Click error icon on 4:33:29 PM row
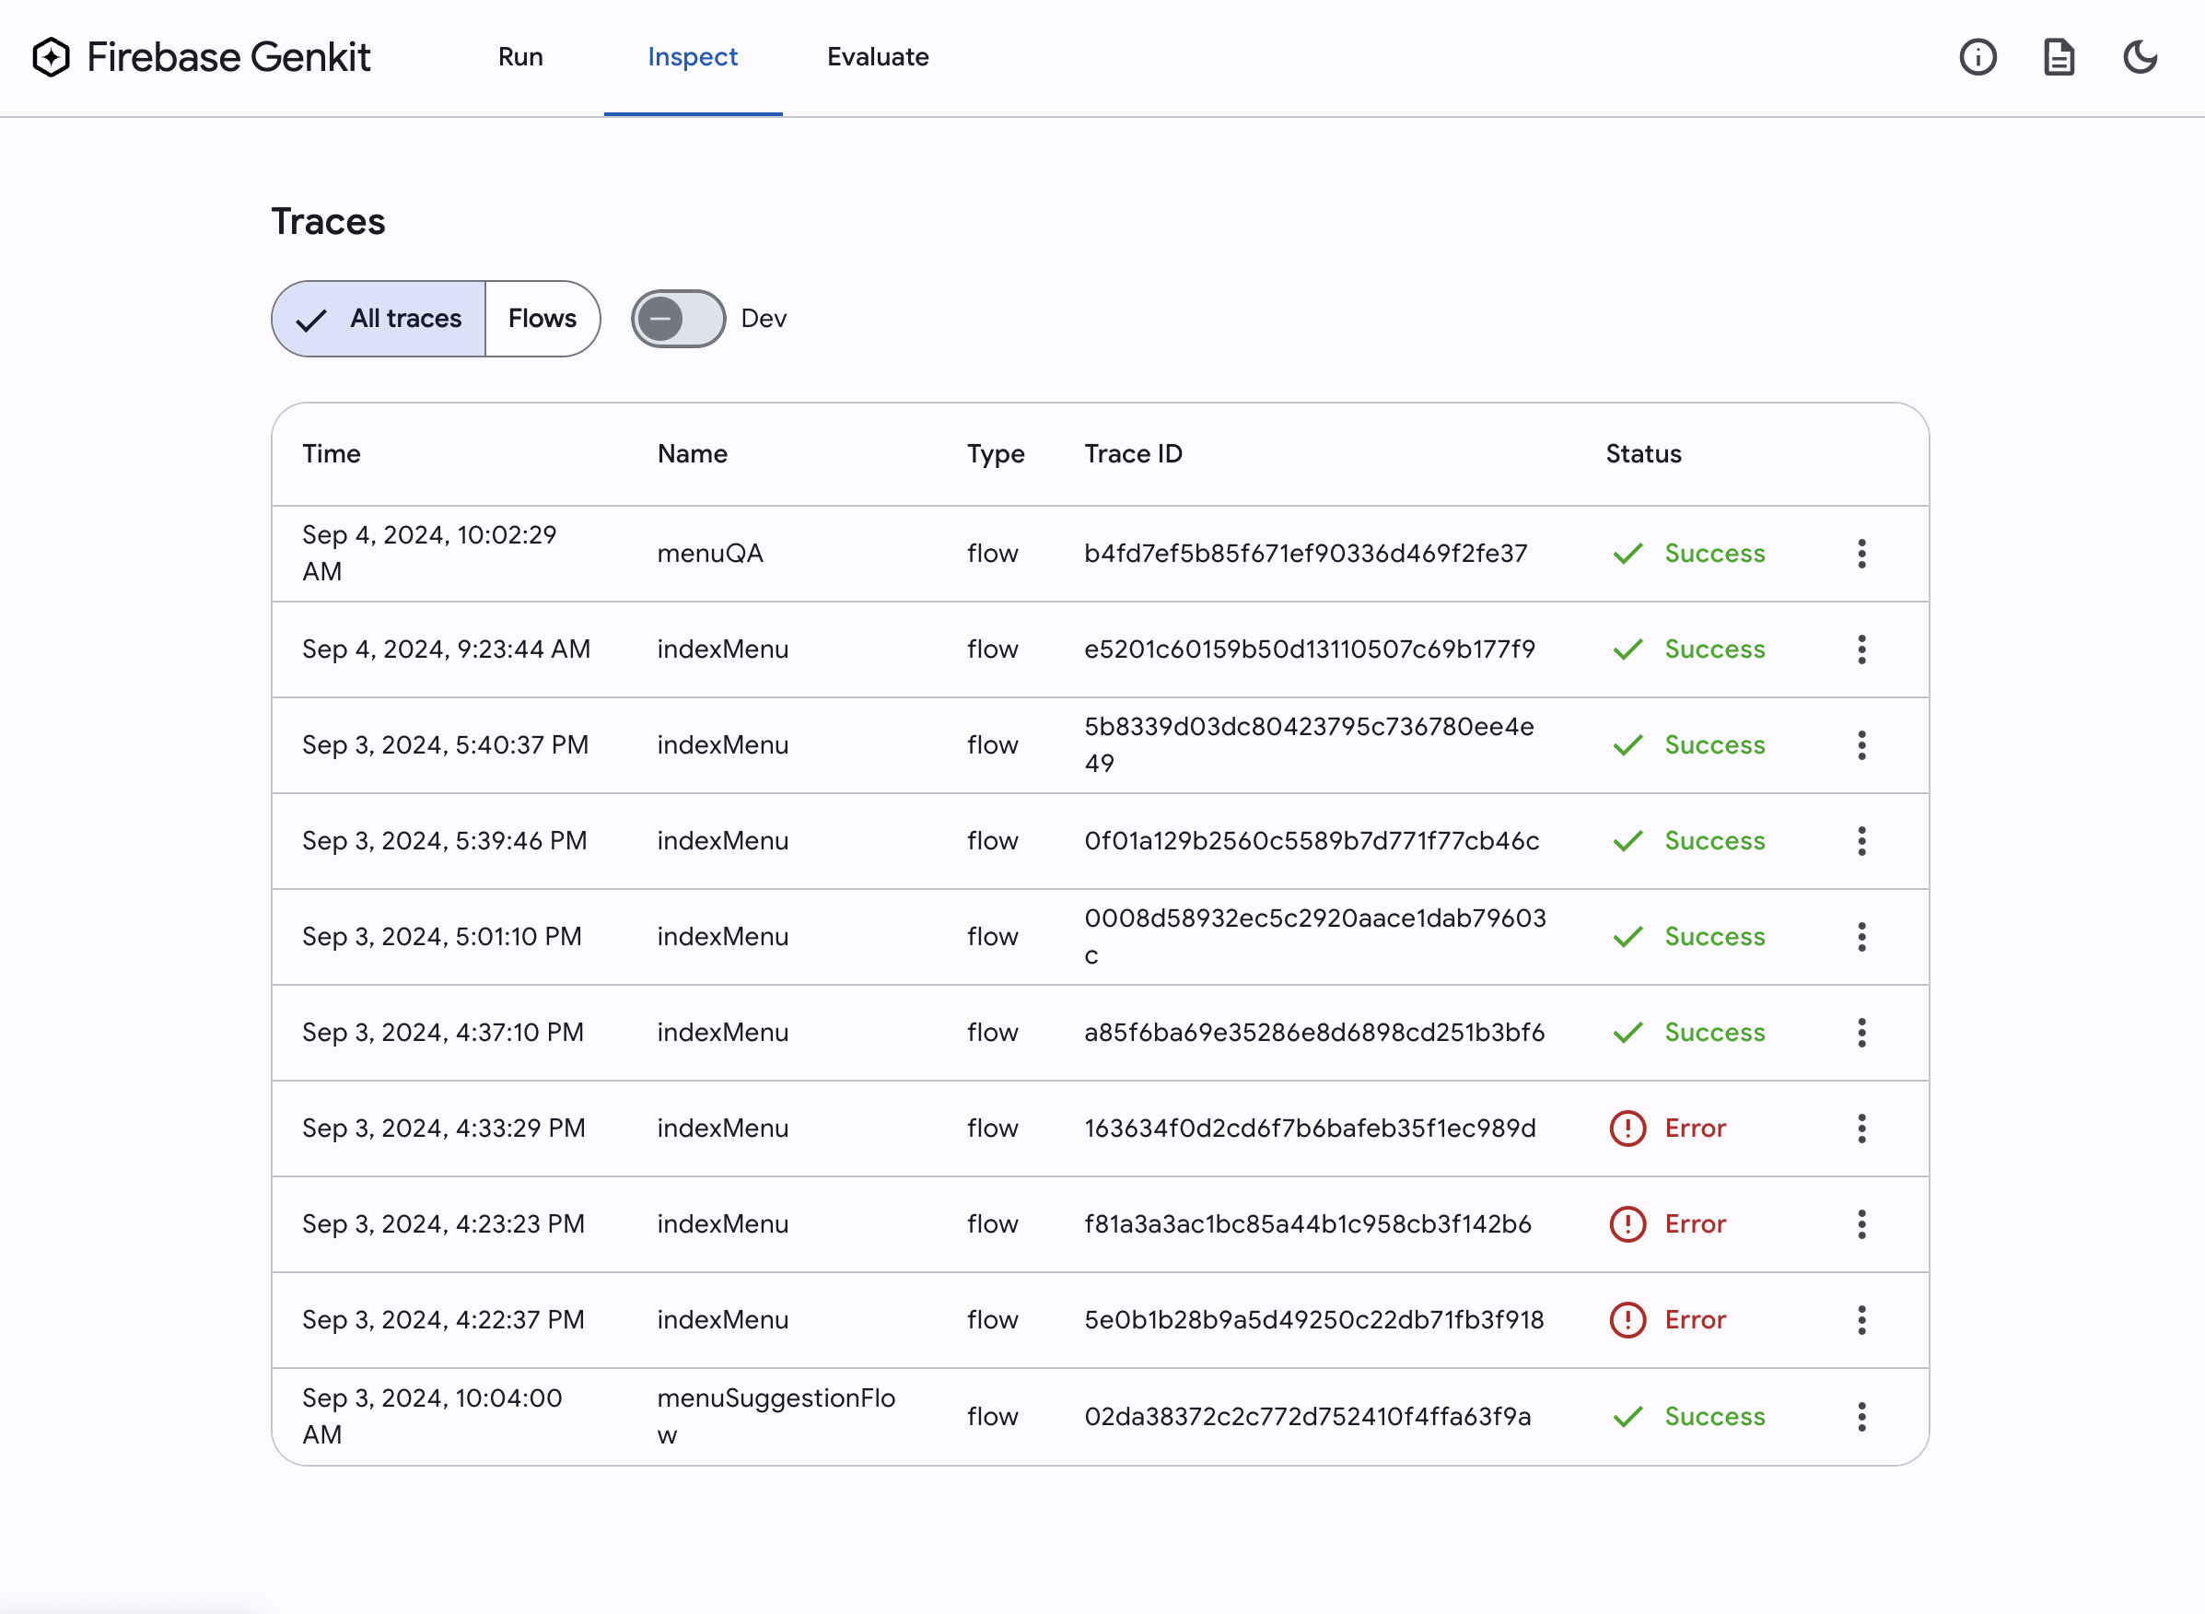Viewport: 2205px width, 1614px height. pos(1627,1128)
